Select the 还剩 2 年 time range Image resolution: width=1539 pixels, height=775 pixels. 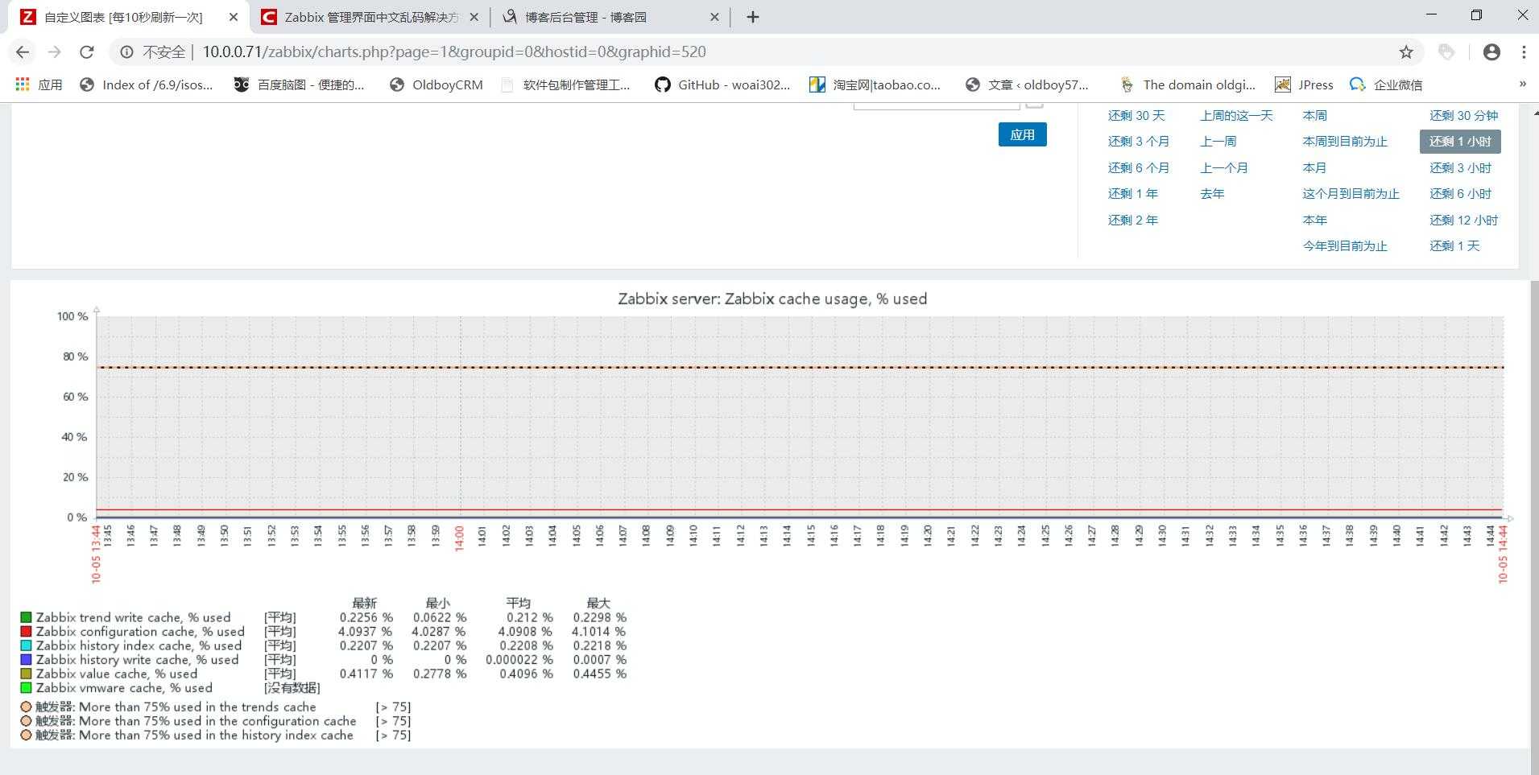[1132, 221]
